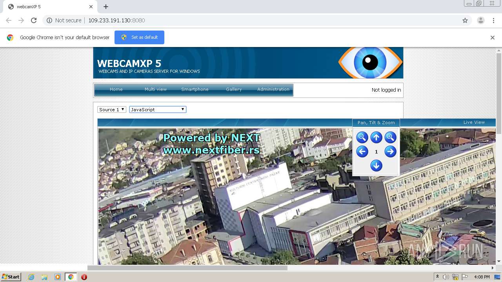Open the Windows Start menu
502x282 pixels.
pos(11,277)
